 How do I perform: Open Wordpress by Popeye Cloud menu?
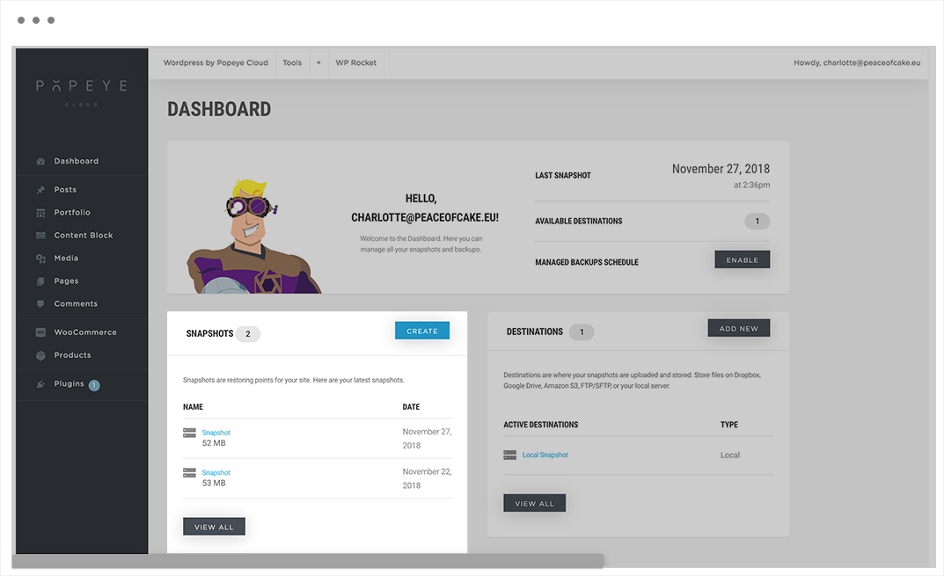tap(216, 62)
